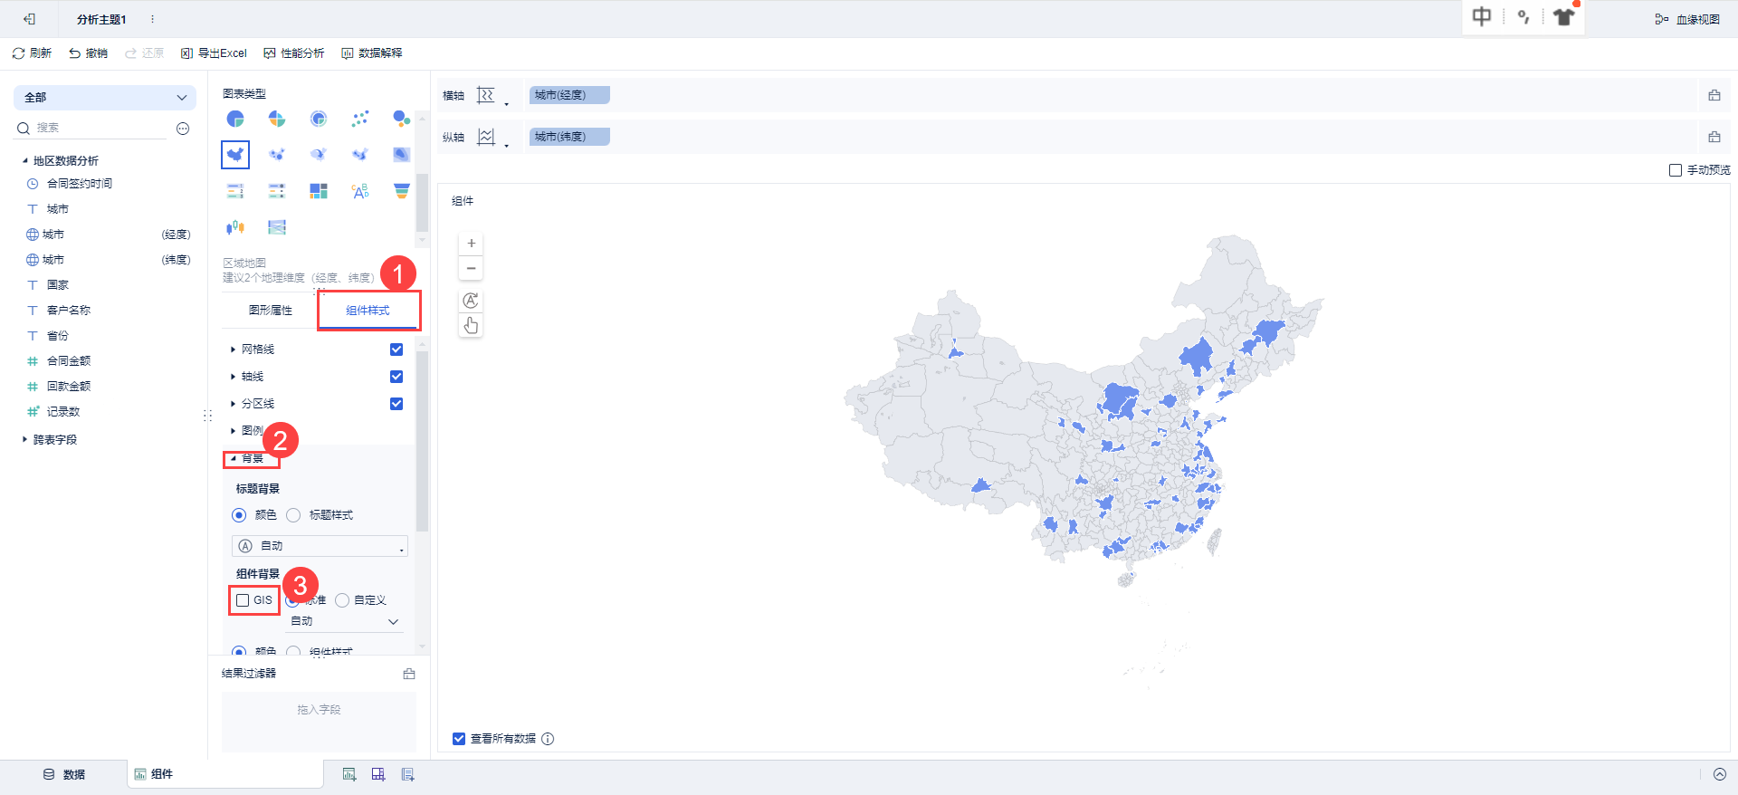The image size is (1738, 795).
Task: Click the 刷新 refresh button
Action: (x=32, y=53)
